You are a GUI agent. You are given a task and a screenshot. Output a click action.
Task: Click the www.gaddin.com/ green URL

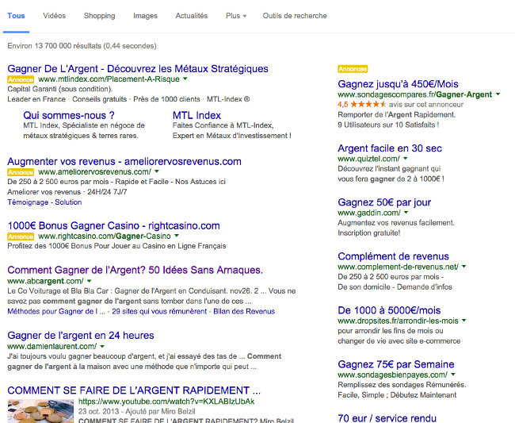point(369,213)
